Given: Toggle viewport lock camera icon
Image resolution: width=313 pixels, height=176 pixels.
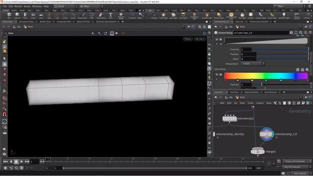Looking at the screenshot, I should (209, 54).
